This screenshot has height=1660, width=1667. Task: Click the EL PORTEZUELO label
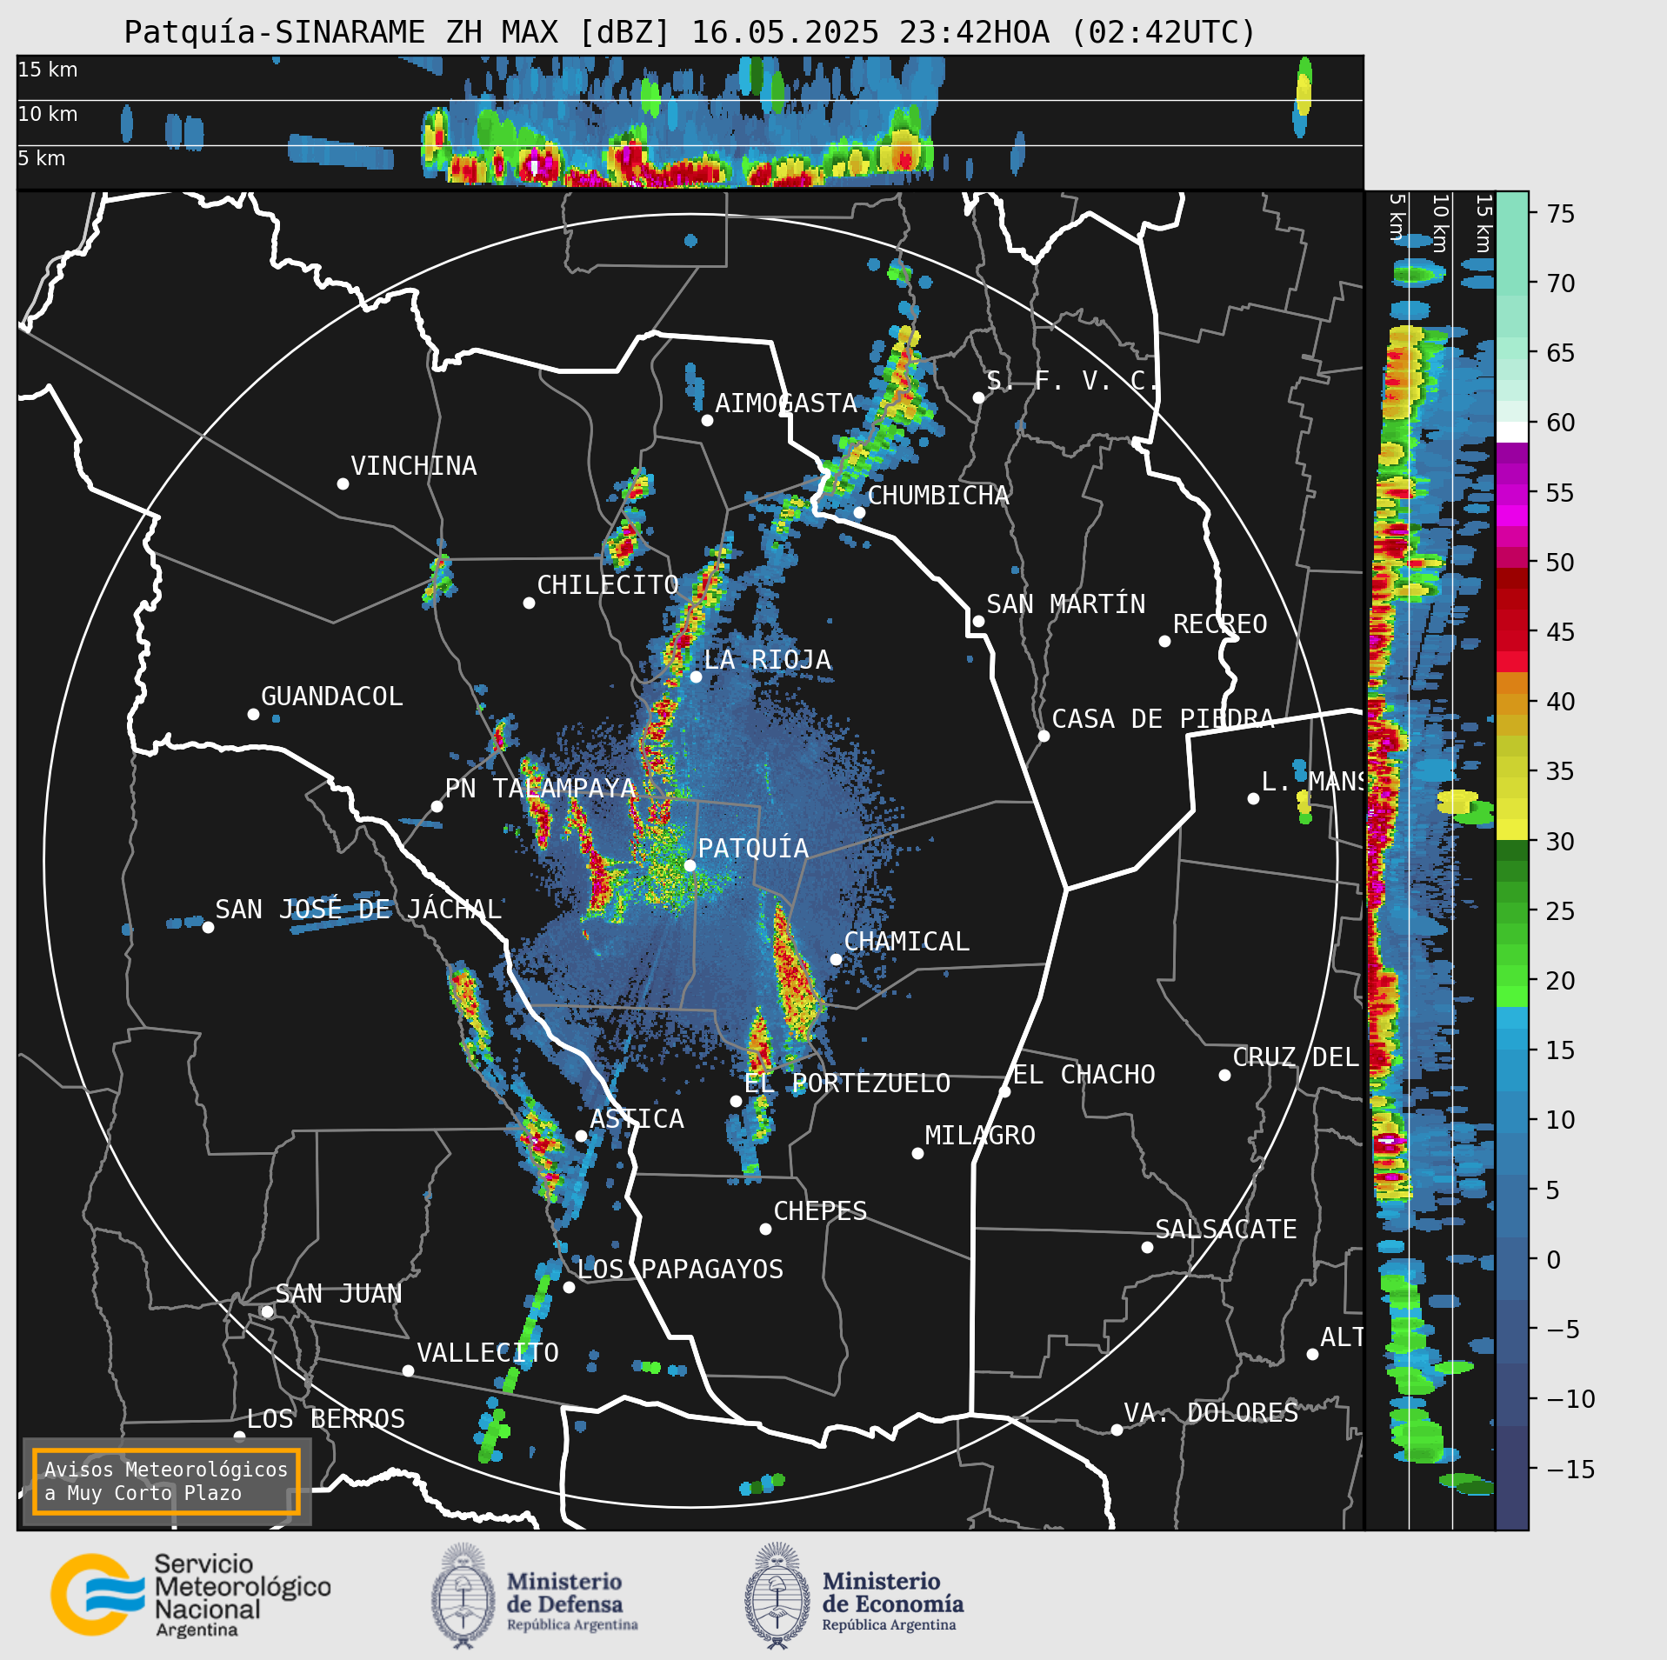pyautogui.click(x=847, y=1083)
